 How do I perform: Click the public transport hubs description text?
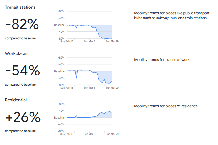[x=172, y=15]
